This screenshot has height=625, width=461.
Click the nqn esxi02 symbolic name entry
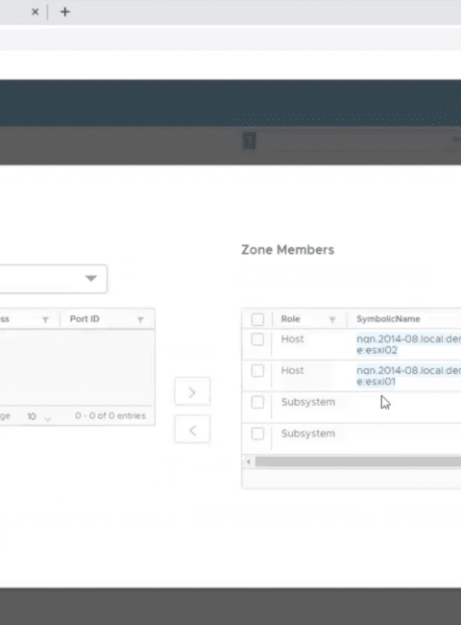point(408,344)
